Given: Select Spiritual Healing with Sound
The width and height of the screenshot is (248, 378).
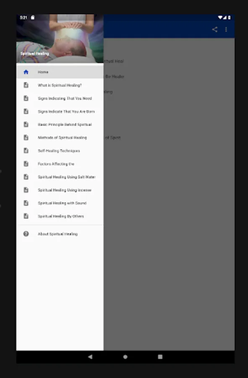Looking at the screenshot, I should pos(60,203).
